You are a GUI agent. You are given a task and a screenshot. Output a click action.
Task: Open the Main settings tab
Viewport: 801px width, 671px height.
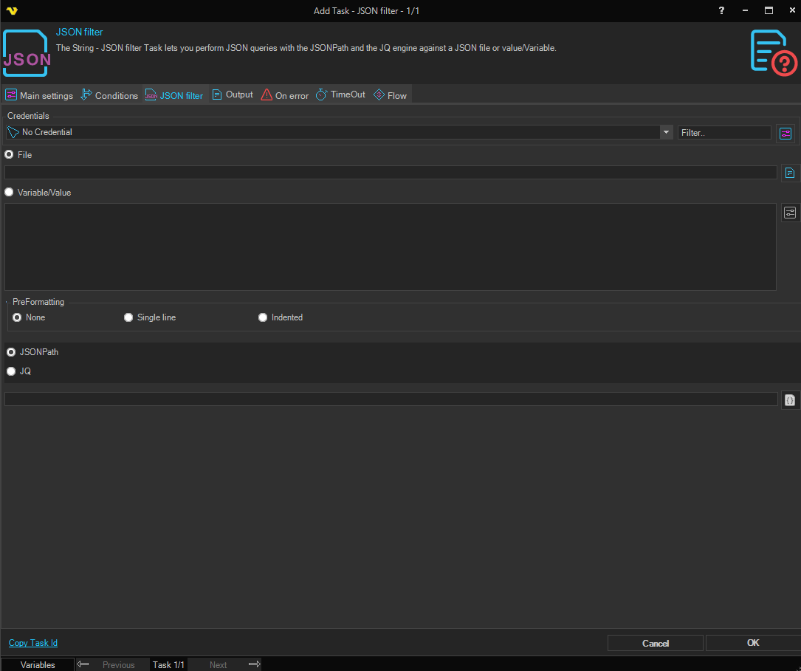click(39, 95)
